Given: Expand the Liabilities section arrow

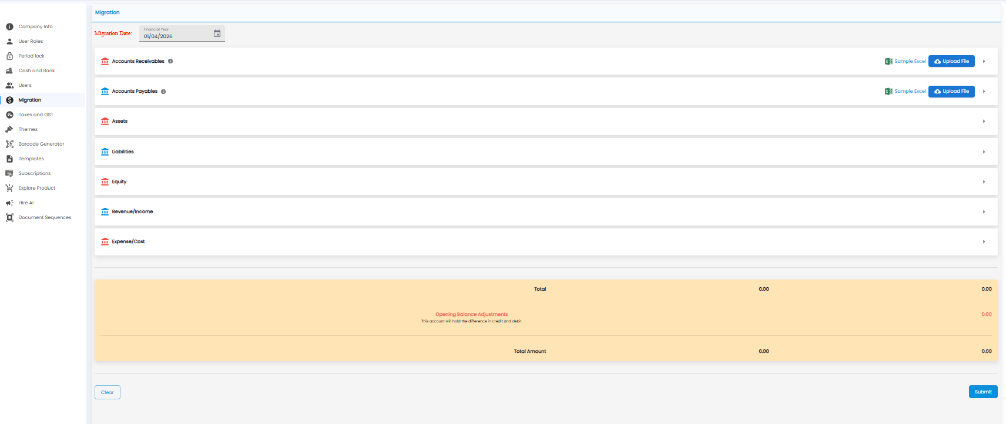Looking at the screenshot, I should [984, 152].
